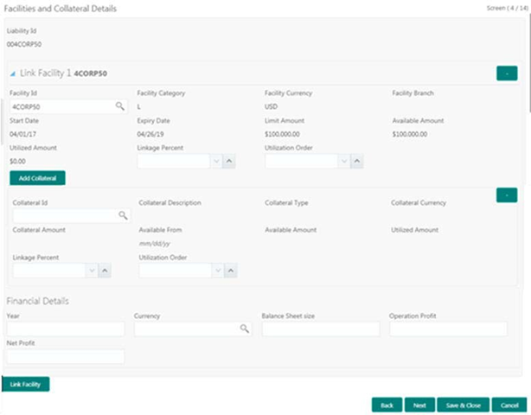Image resolution: width=531 pixels, height=415 pixels.
Task: Go Back to previous screen
Action: click(387, 405)
